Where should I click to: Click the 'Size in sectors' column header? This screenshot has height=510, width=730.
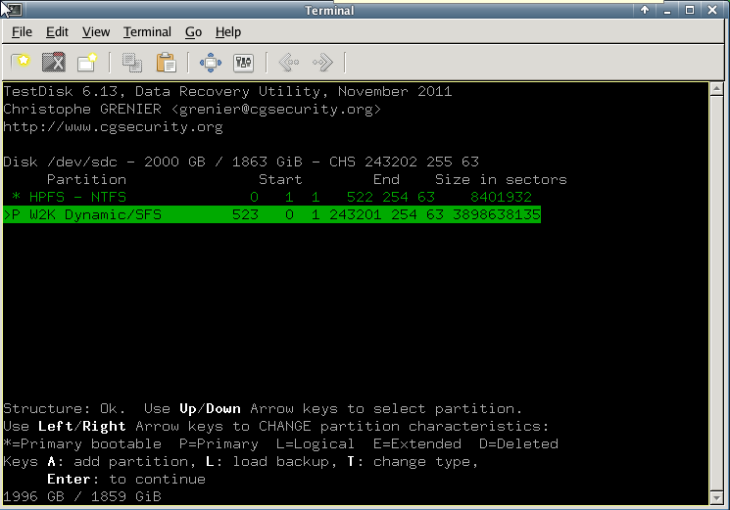[501, 179]
